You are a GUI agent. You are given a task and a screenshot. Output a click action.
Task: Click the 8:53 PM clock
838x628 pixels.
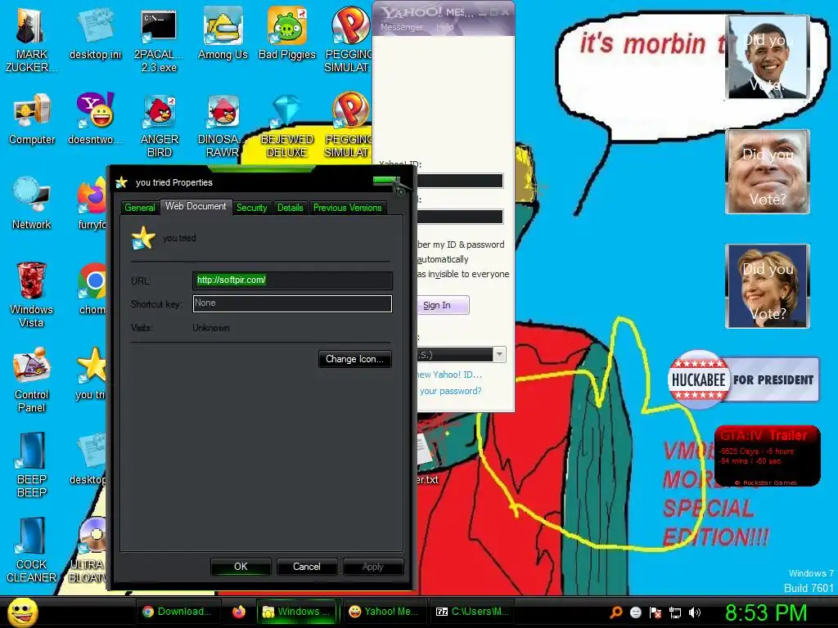[x=765, y=612]
